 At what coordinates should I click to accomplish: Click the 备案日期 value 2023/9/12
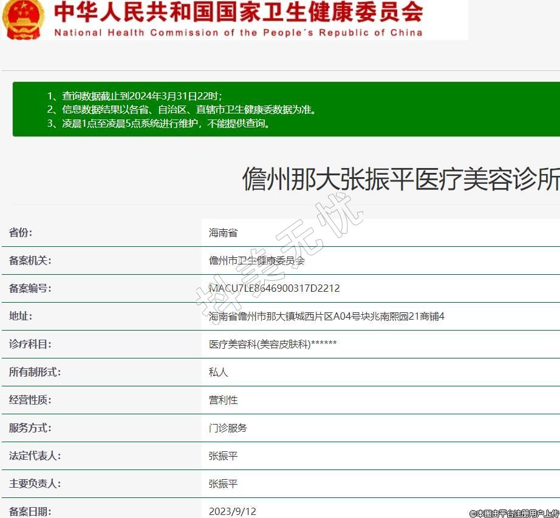pos(232,511)
